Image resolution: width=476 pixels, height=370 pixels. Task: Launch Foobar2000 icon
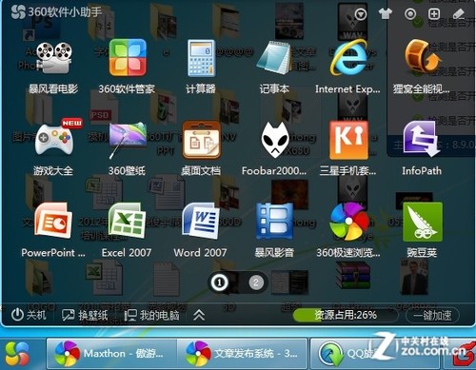275,140
